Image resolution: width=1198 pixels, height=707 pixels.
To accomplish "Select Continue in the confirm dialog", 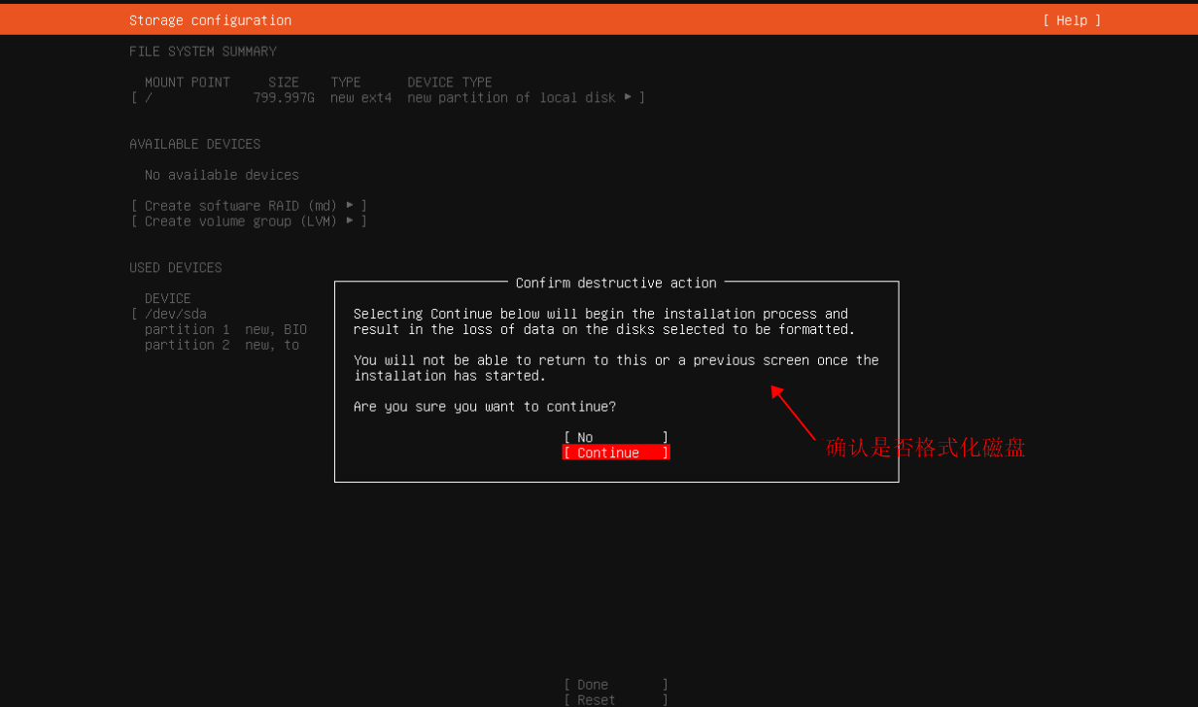I will [616, 453].
